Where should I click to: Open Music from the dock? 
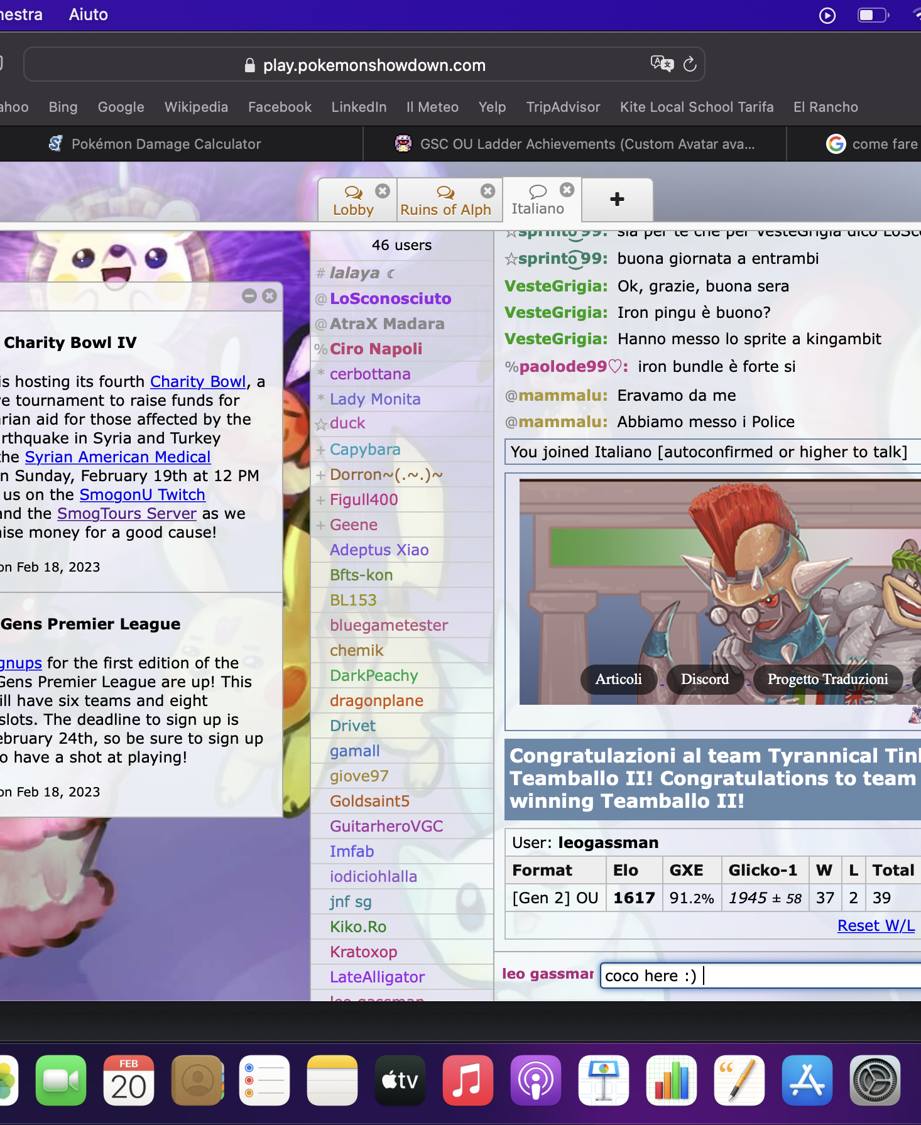(468, 1080)
